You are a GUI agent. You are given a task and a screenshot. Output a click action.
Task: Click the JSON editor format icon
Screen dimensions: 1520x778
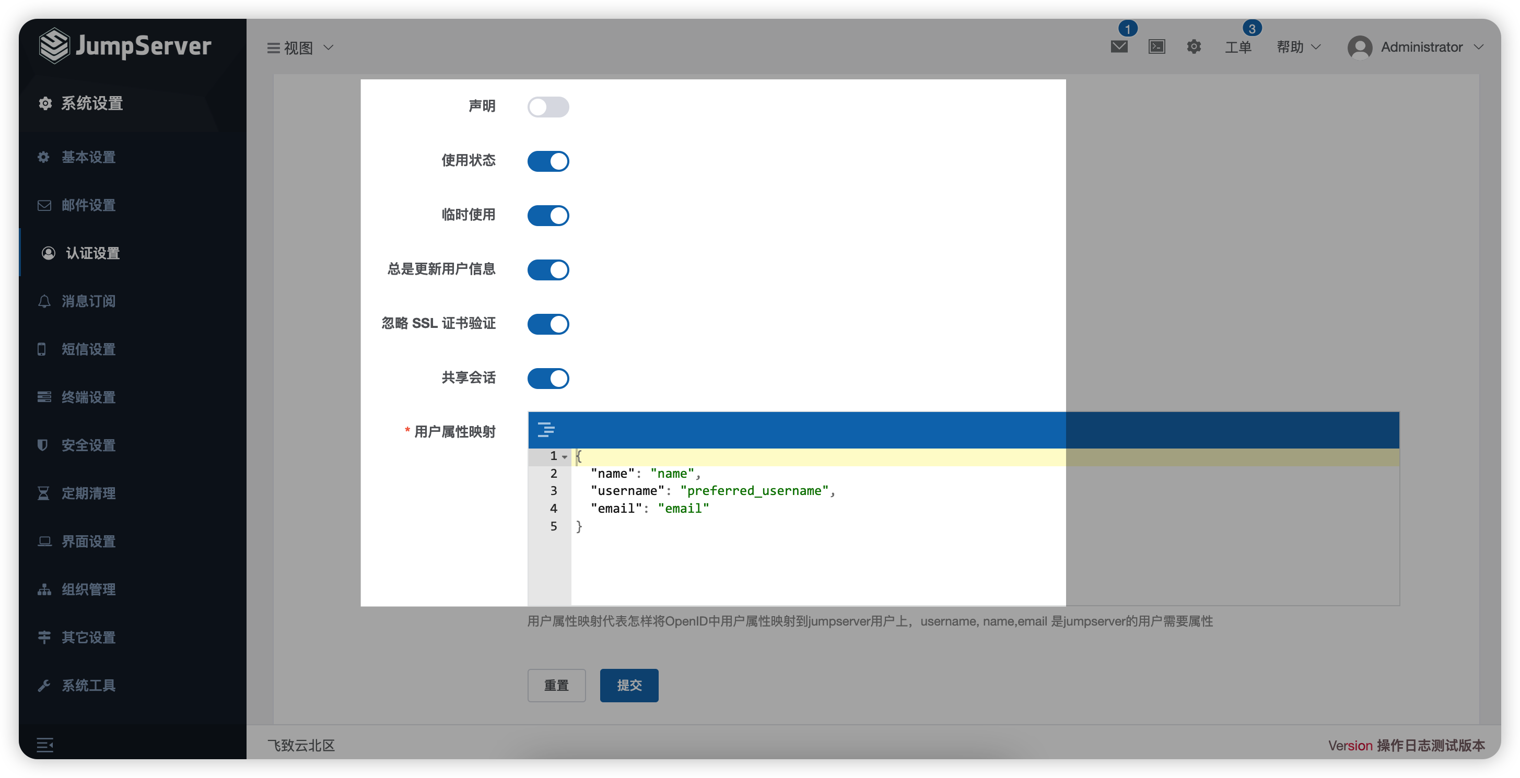tap(546, 430)
